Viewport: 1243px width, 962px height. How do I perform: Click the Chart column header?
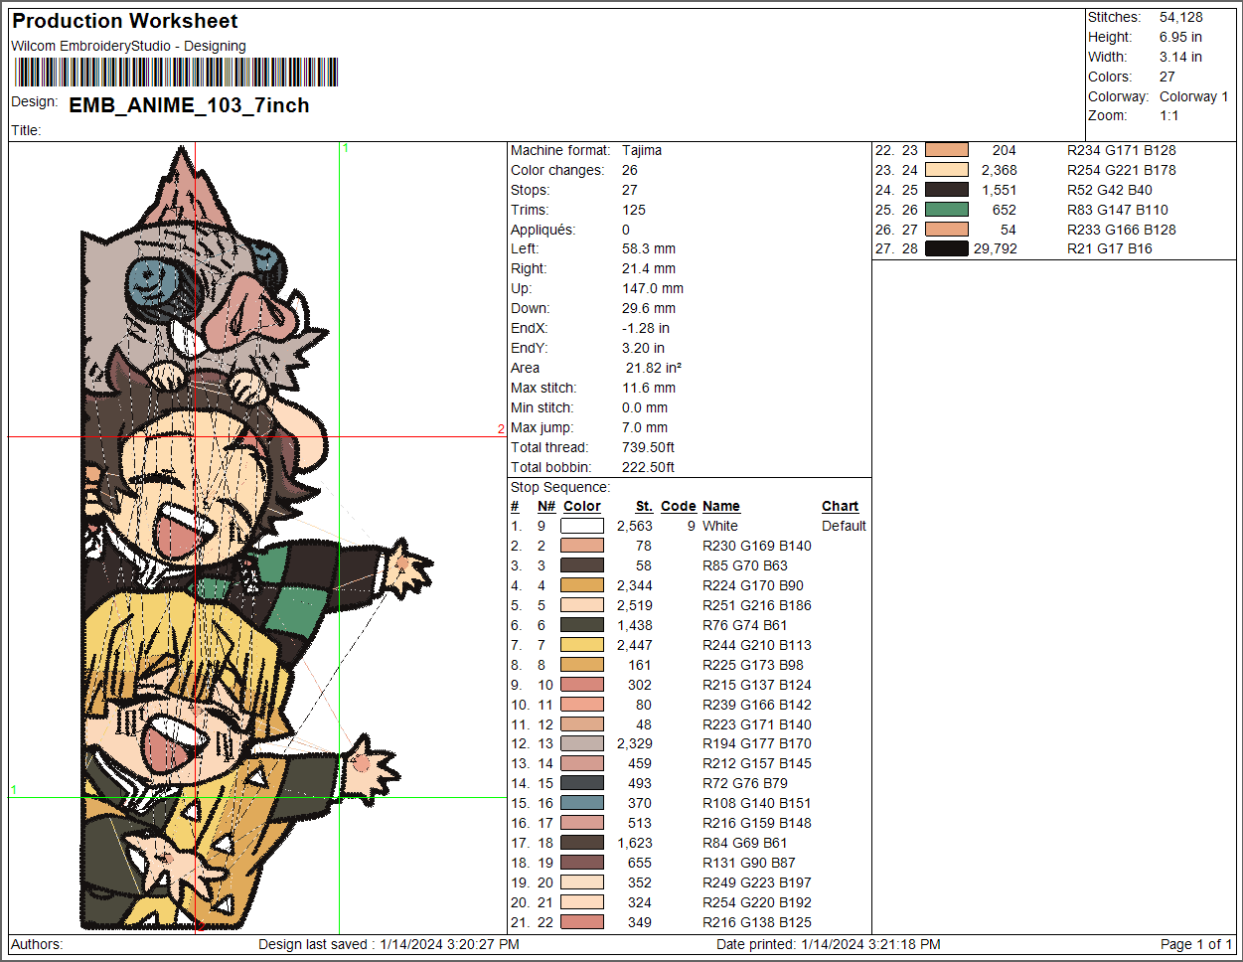(841, 506)
